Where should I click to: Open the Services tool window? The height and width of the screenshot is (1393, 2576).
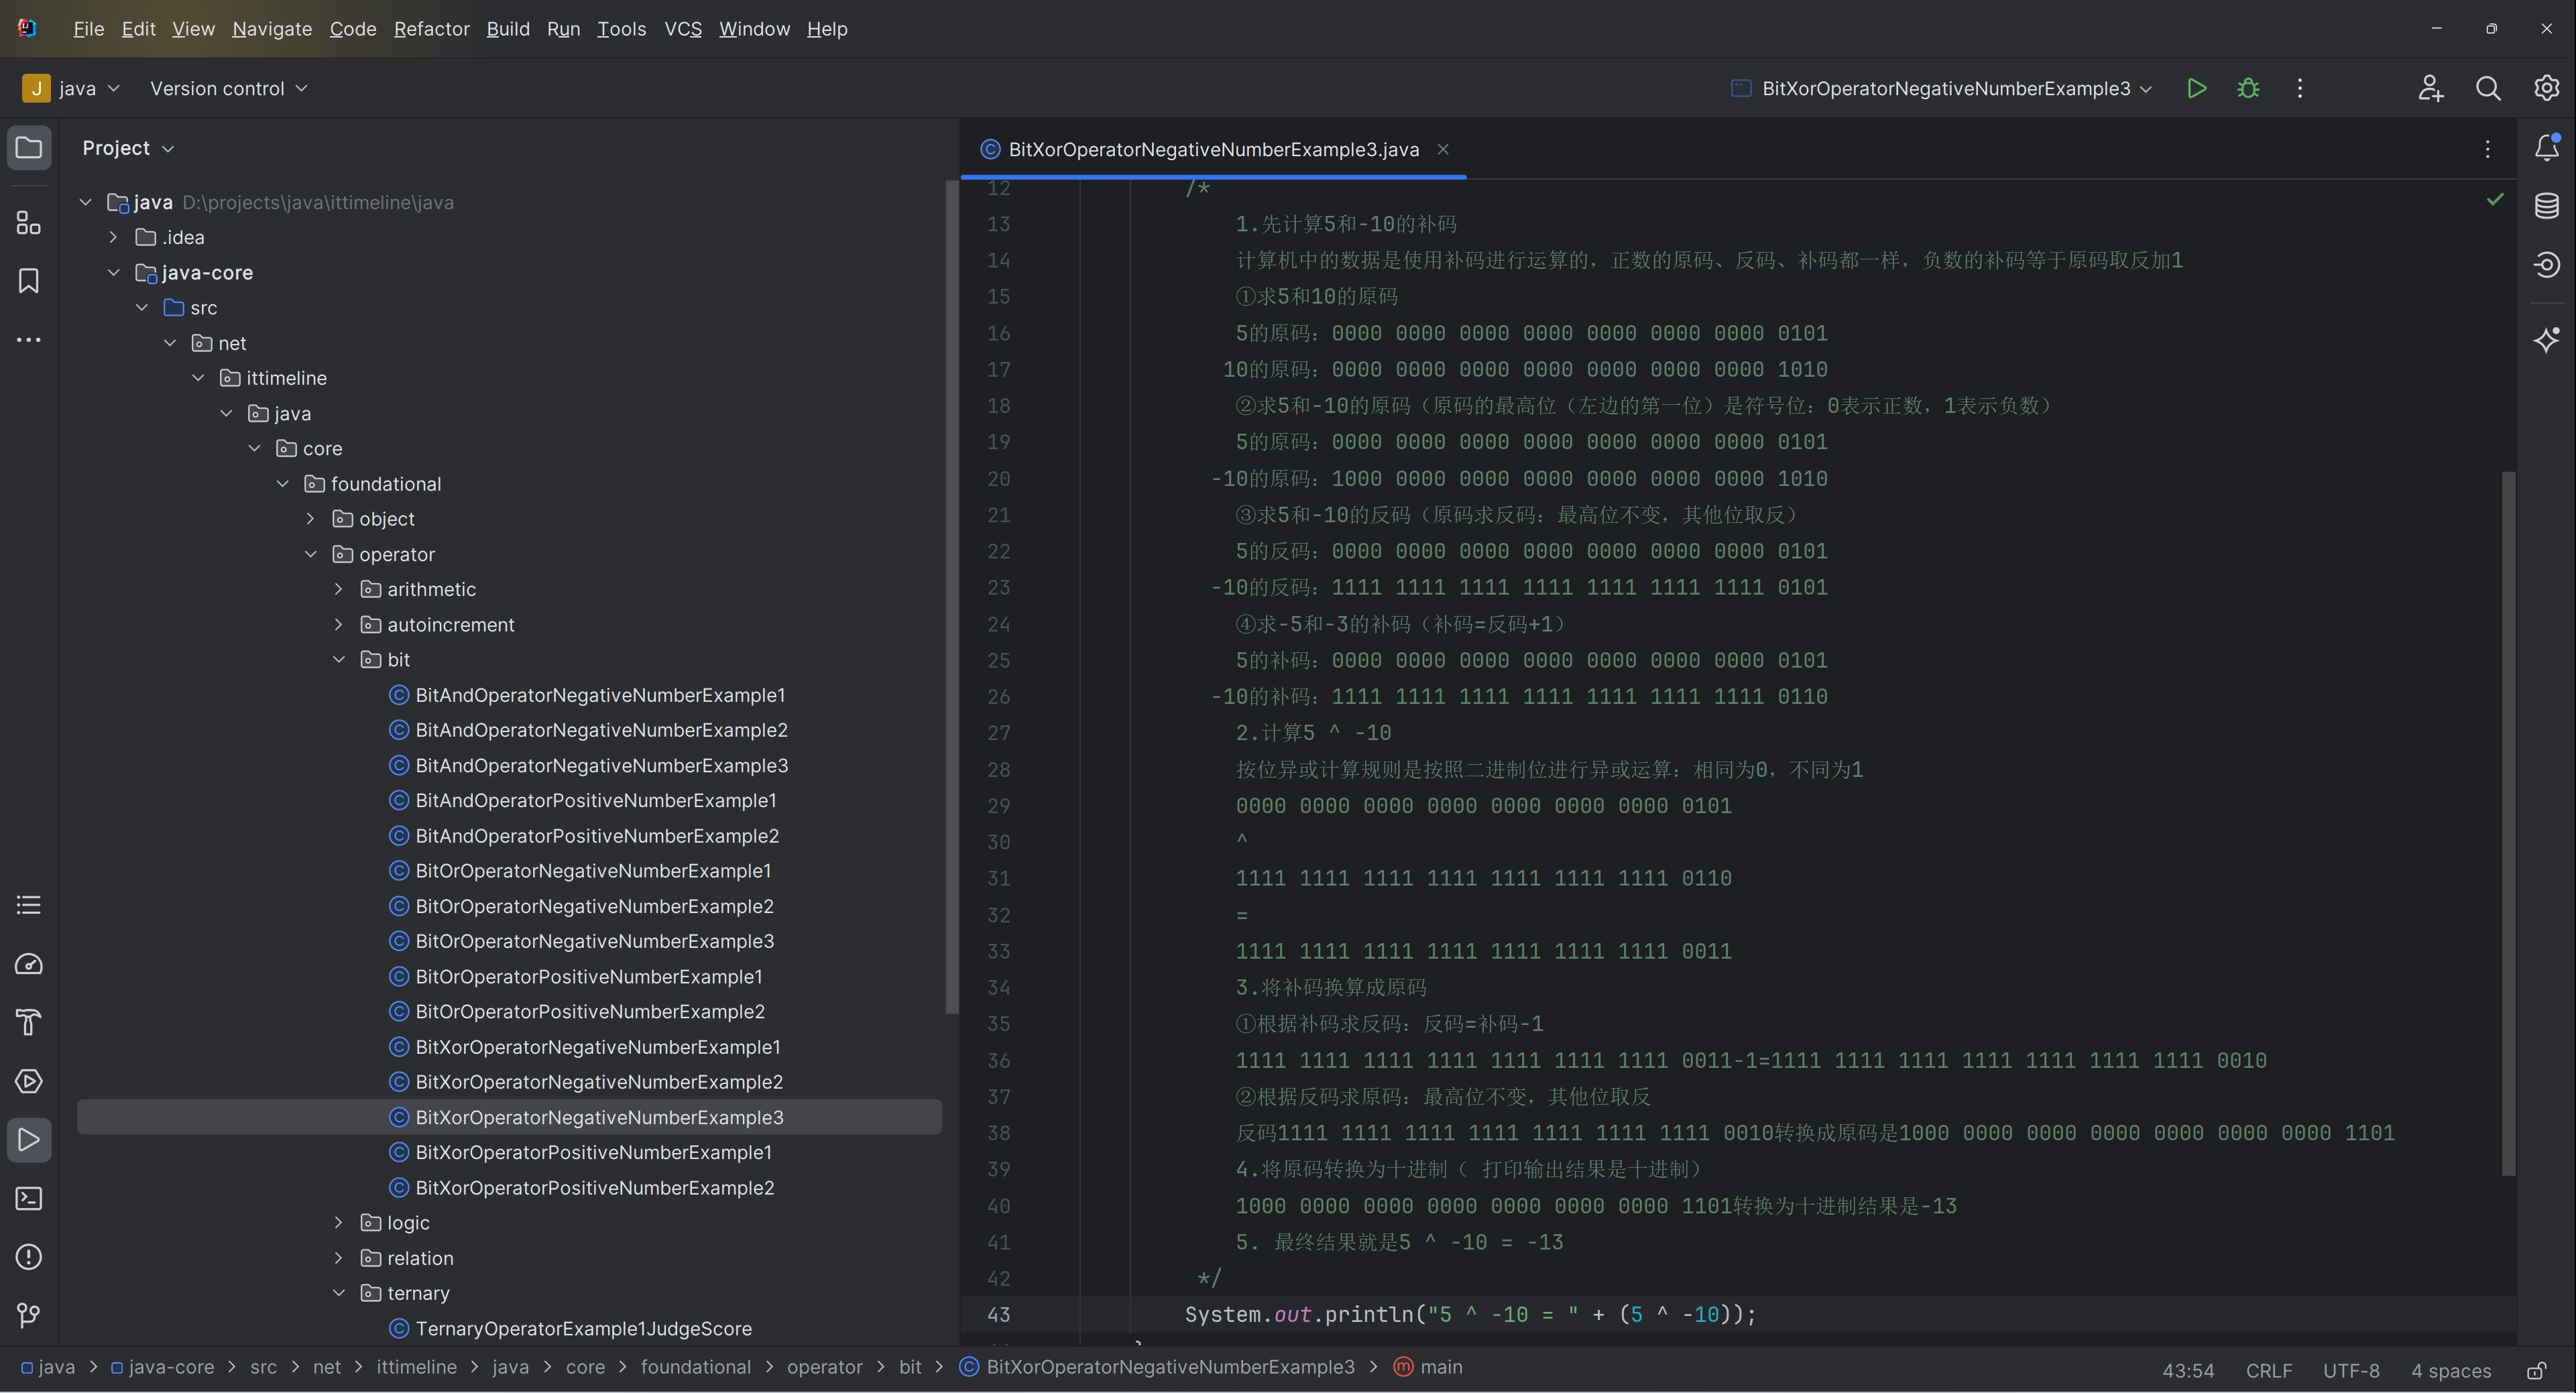tap(29, 1081)
